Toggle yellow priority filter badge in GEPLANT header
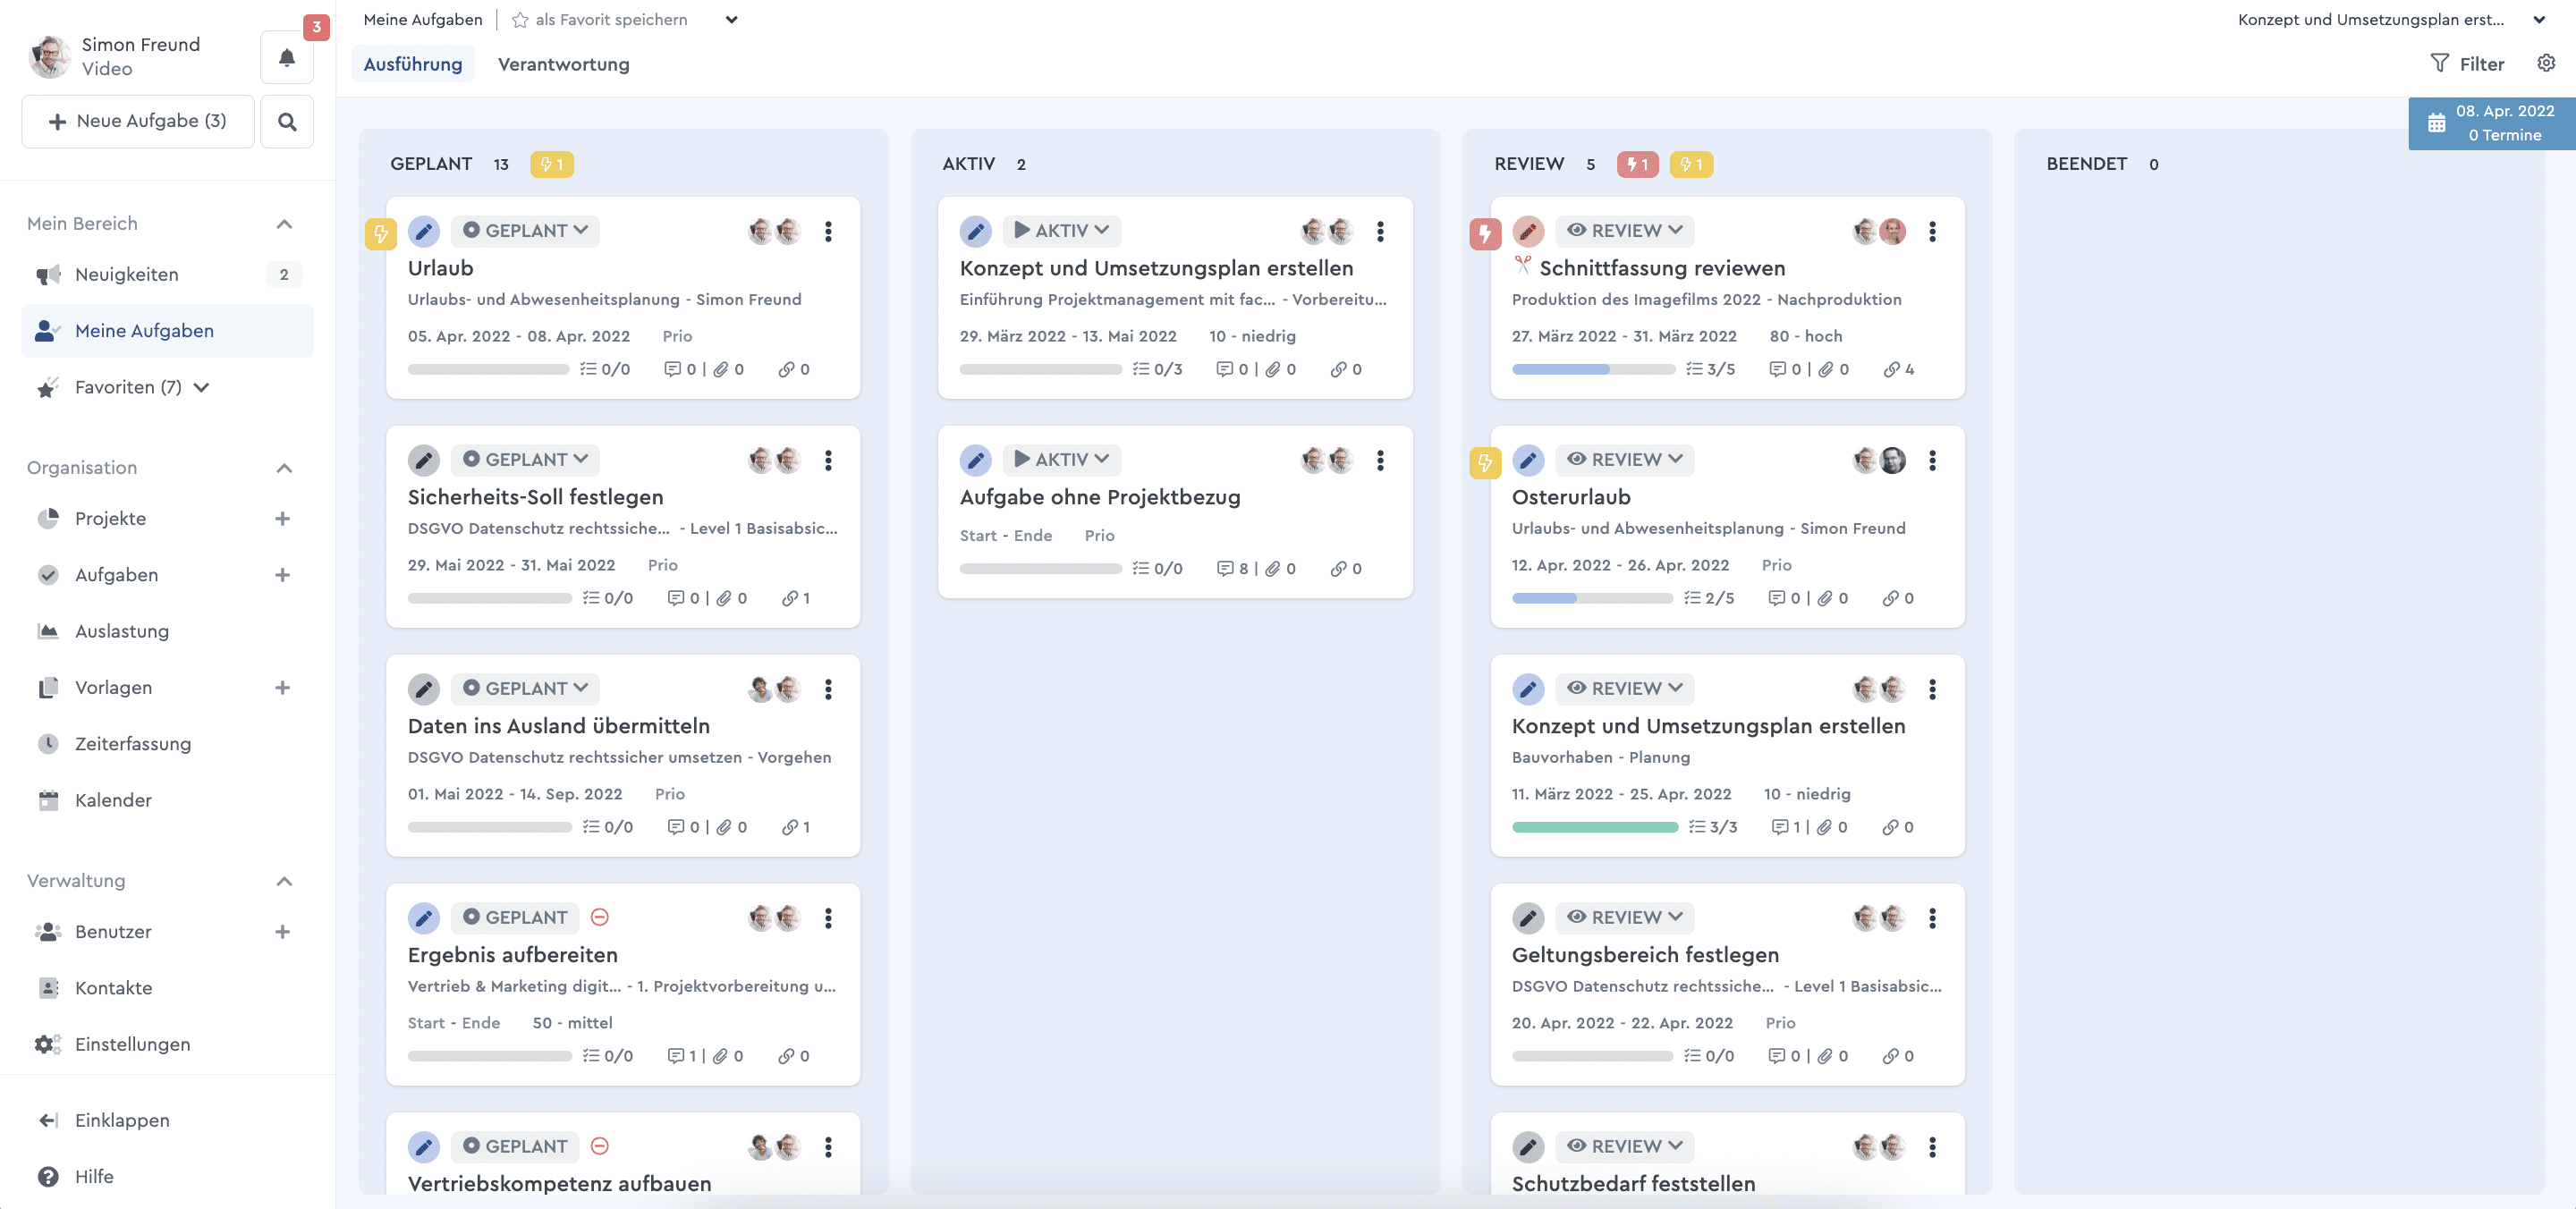Viewport: 2576px width, 1209px height. [x=551, y=165]
